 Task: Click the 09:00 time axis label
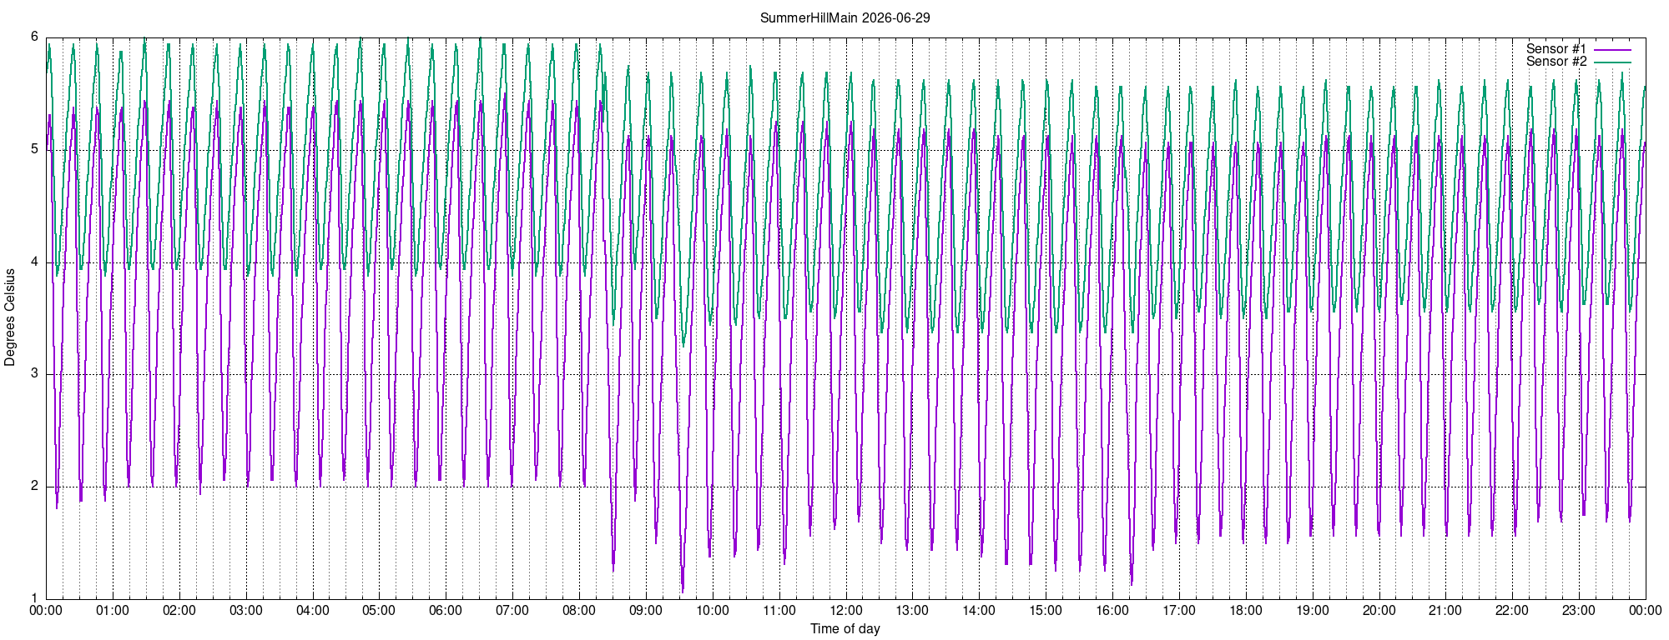646,611
